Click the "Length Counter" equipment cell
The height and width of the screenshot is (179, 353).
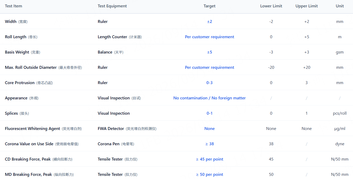tap(120, 37)
